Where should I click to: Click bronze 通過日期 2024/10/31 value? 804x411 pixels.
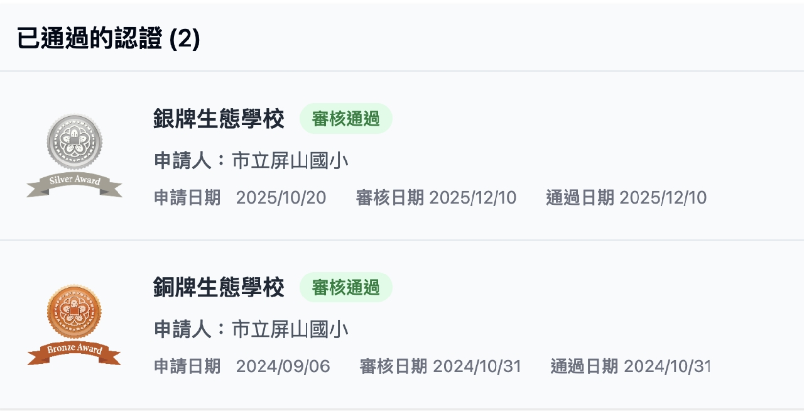click(x=666, y=366)
